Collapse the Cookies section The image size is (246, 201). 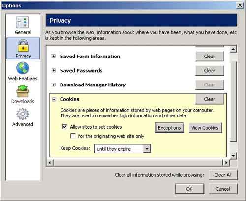(54, 99)
